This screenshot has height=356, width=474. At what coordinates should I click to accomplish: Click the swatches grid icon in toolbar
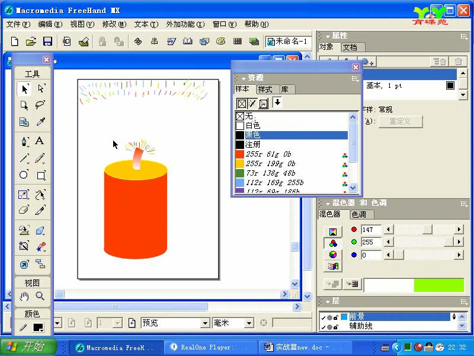[x=238, y=41]
